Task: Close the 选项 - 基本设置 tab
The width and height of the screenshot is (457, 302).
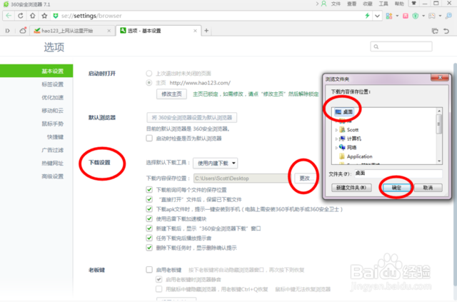Action: tap(195, 31)
